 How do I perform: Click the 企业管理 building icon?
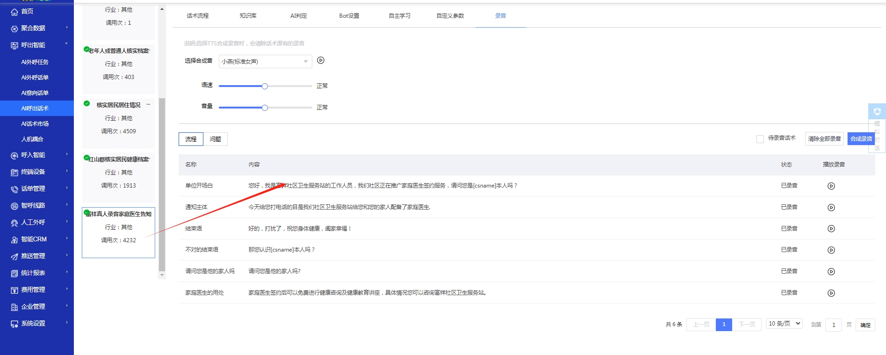[x=14, y=307]
